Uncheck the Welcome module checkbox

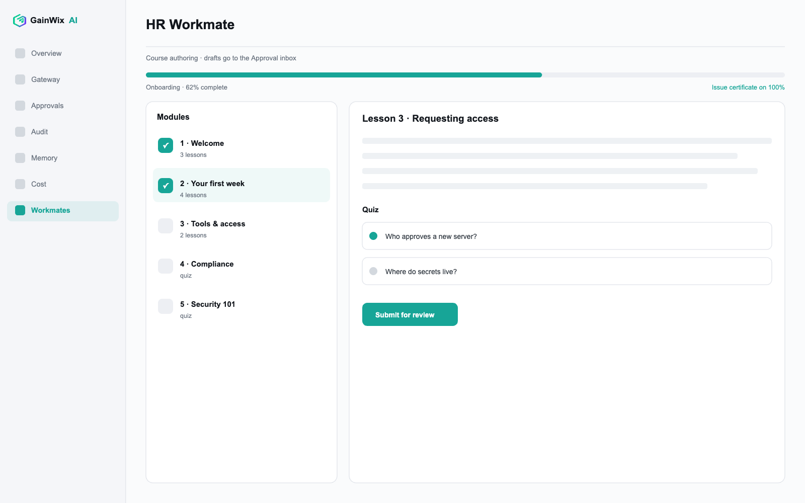pos(166,145)
